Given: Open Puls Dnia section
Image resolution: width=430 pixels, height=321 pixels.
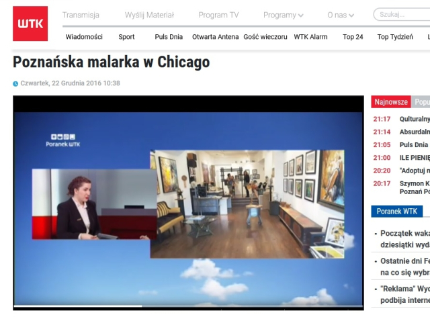Looking at the screenshot, I should 169,37.
